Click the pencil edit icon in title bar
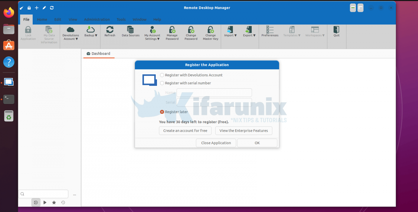Screen dimensions: 418x212 44,8
